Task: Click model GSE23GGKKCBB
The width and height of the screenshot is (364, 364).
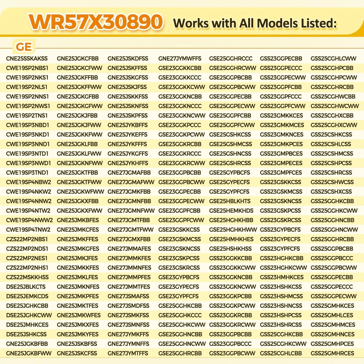Action: click(180, 68)
